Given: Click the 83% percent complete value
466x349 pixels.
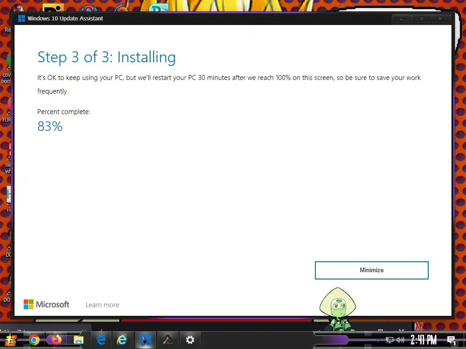Looking at the screenshot, I should [x=50, y=126].
